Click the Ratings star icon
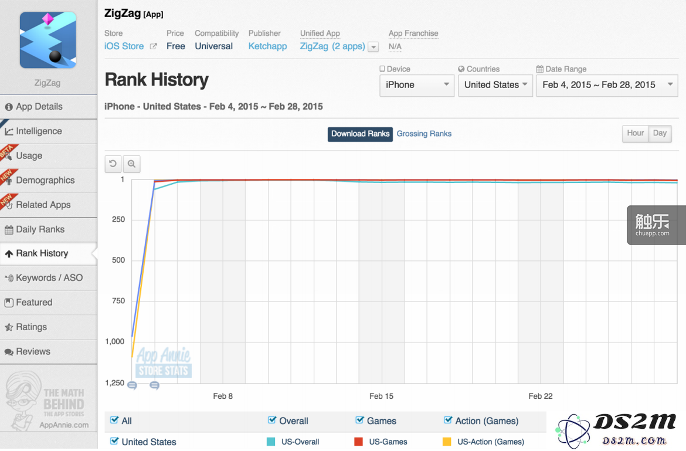This screenshot has width=686, height=451. tap(9, 327)
